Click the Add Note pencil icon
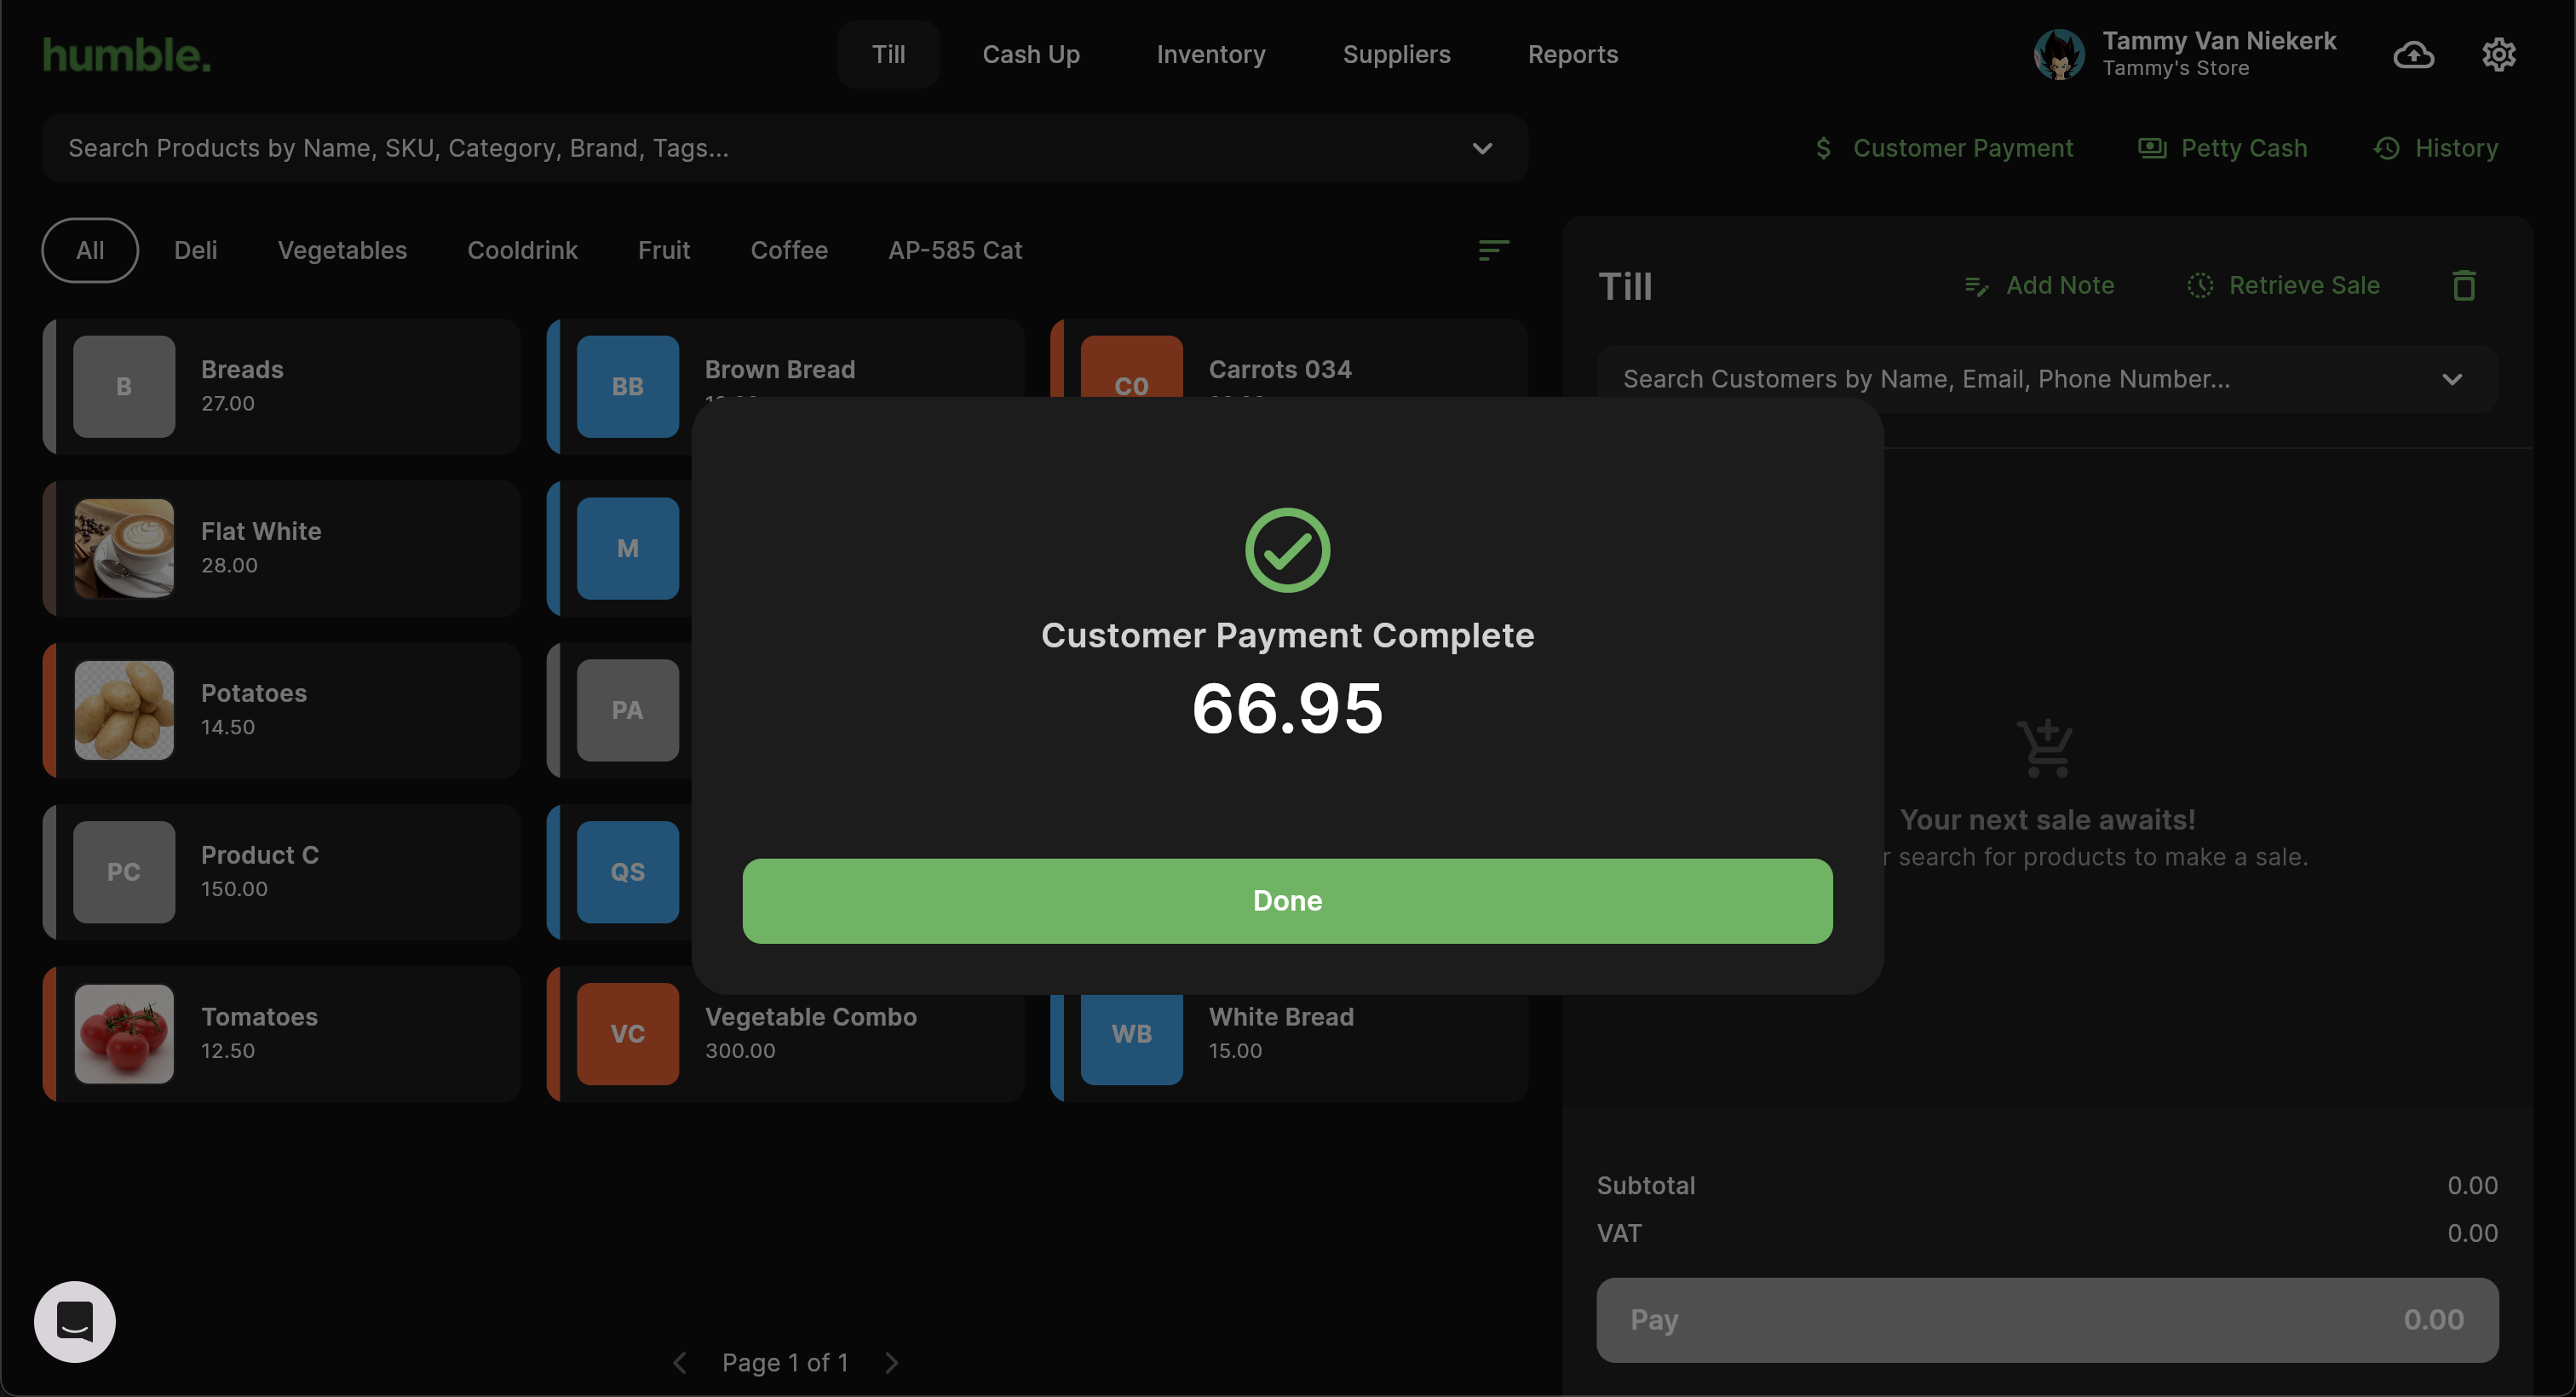The height and width of the screenshot is (1397, 2576). point(1976,286)
